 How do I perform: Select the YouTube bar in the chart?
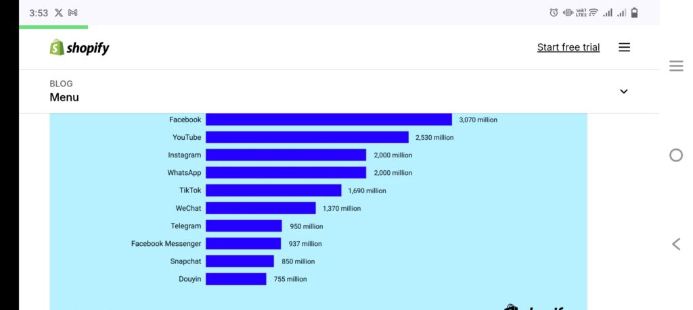pyautogui.click(x=307, y=137)
